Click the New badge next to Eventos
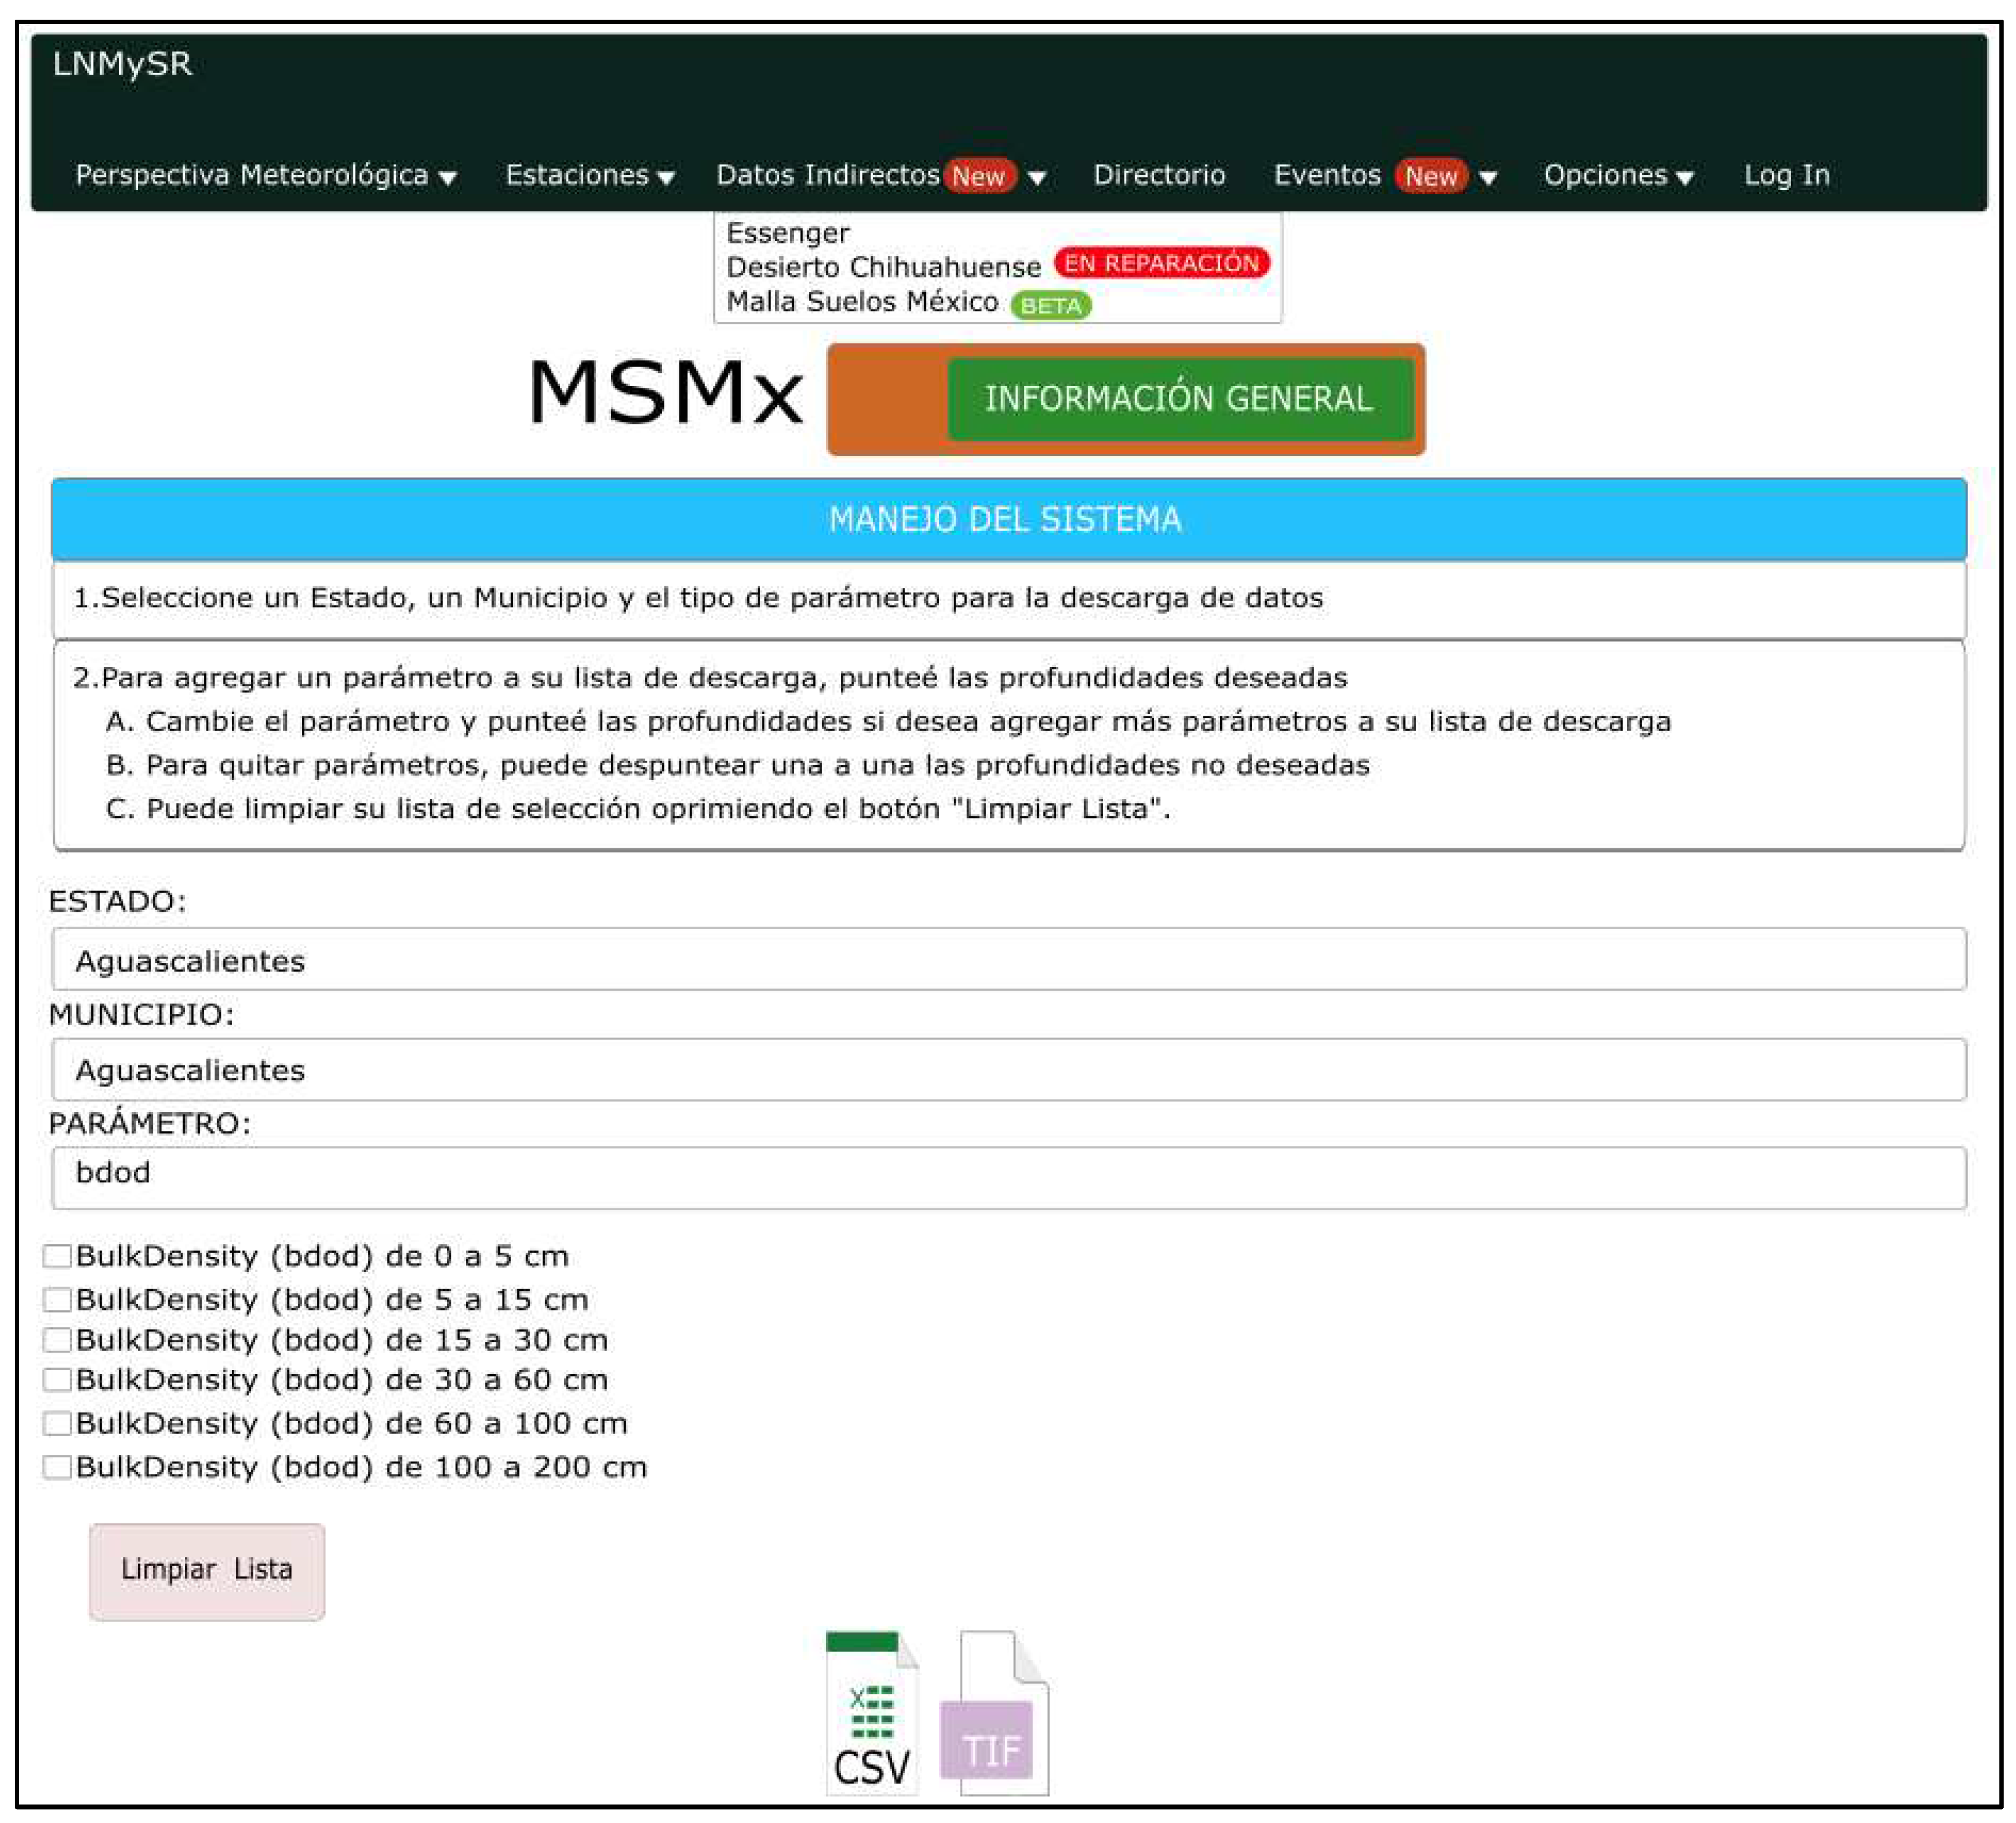Viewport: 2016px width, 1823px height. point(1431,176)
